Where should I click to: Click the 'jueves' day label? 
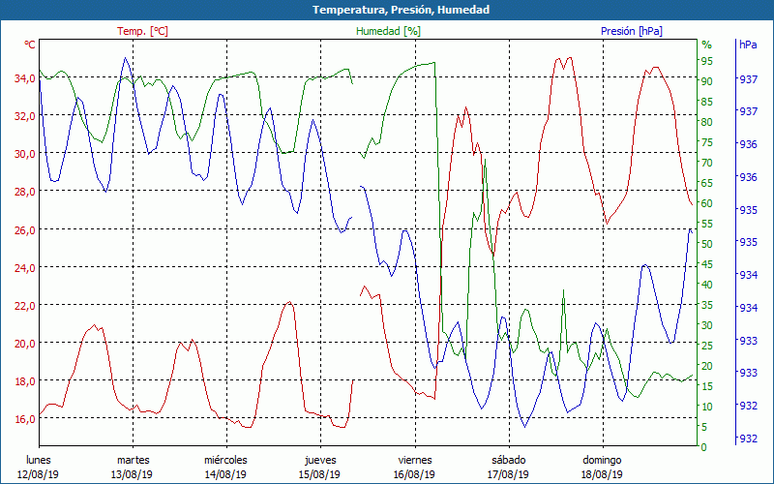click(320, 460)
